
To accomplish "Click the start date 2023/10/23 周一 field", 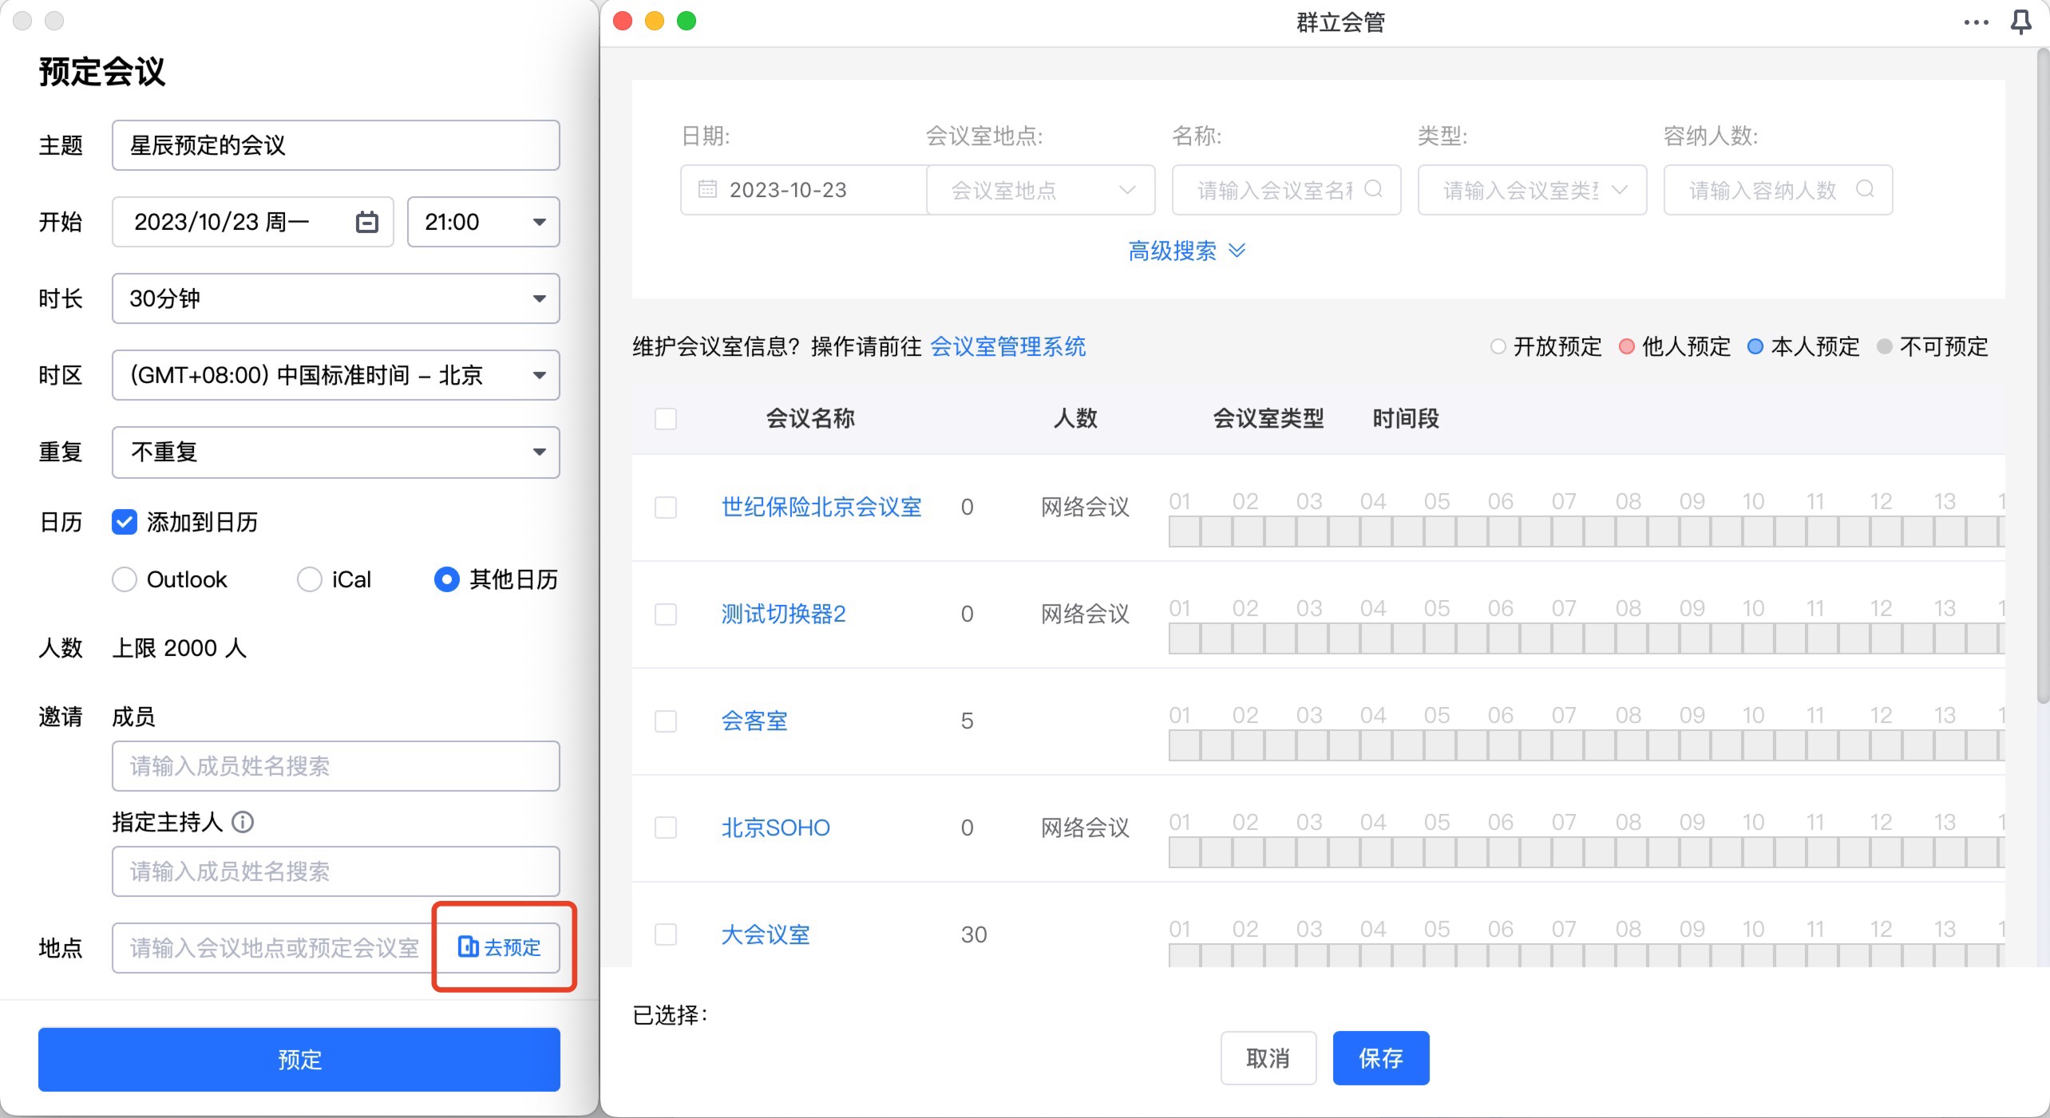I will [x=253, y=222].
